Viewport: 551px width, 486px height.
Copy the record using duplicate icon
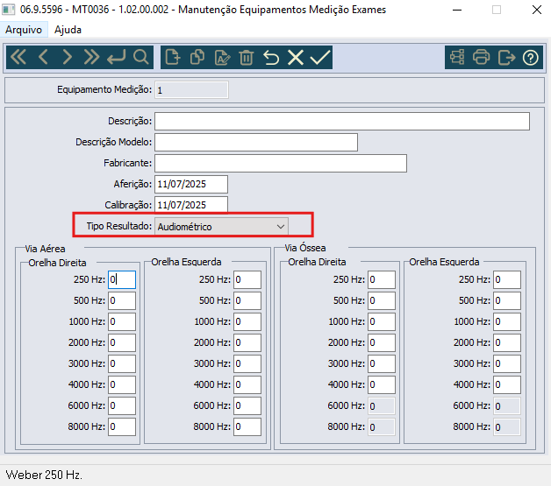coord(197,57)
